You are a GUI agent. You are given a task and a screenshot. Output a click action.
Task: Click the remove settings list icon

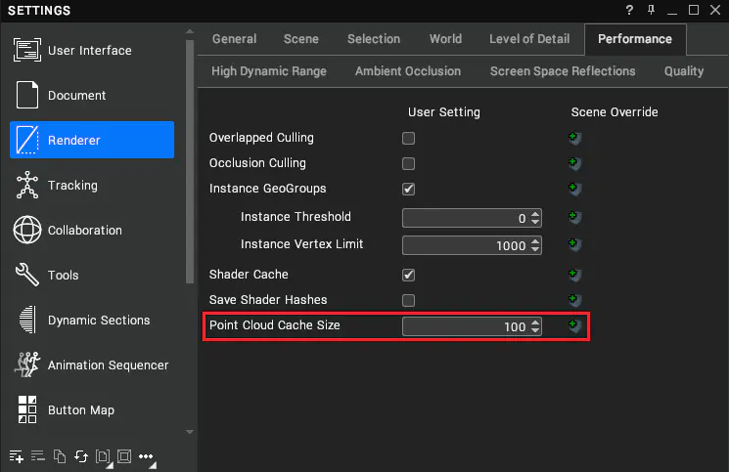[x=38, y=455]
